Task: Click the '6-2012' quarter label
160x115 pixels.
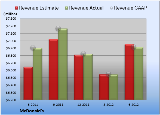Action: [x=134, y=105]
